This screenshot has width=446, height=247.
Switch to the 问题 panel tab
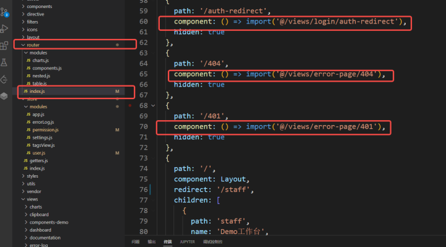point(136,241)
